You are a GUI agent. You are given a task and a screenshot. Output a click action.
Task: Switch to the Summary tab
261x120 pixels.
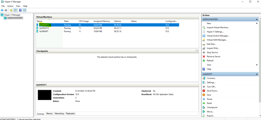click(x=41, y=114)
